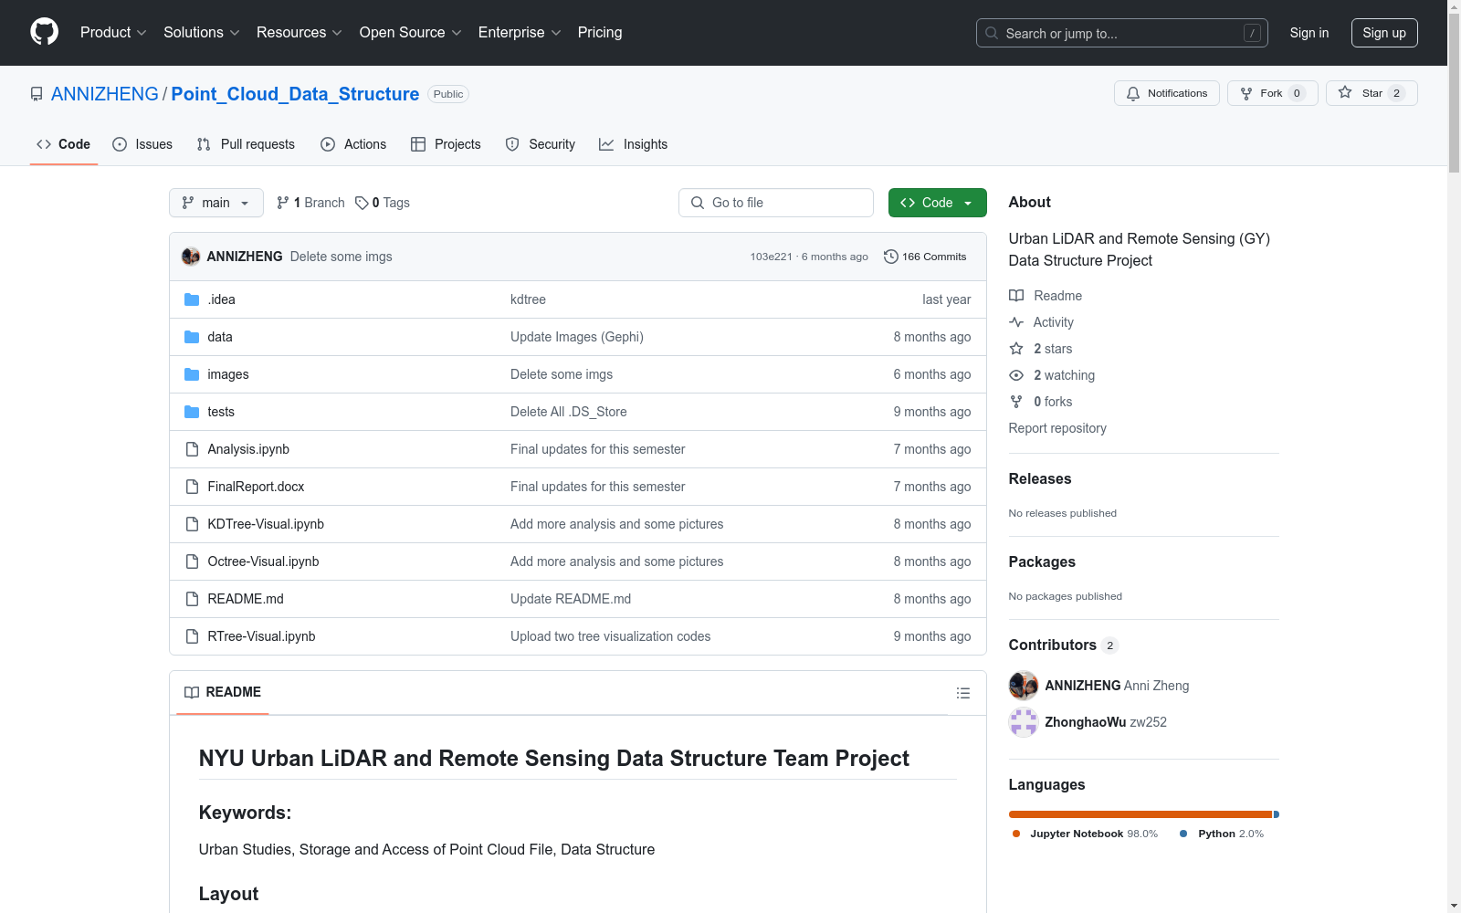Viewport: 1461px width, 913px height.
Task: Click the Analysis.ipynb file icon
Action: pyautogui.click(x=192, y=449)
